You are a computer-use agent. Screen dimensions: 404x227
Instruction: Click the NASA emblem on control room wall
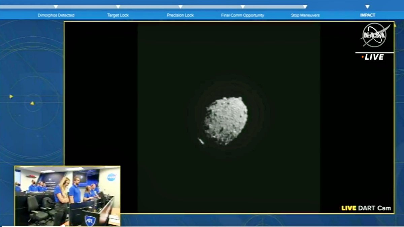coord(111,177)
